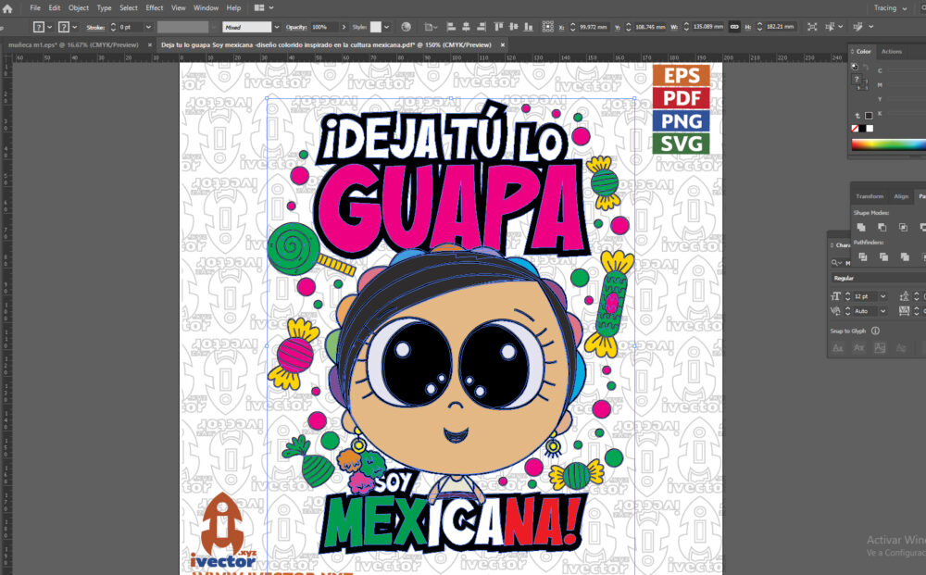
Task: Click the Divide pathfinder icon
Action: (863, 256)
